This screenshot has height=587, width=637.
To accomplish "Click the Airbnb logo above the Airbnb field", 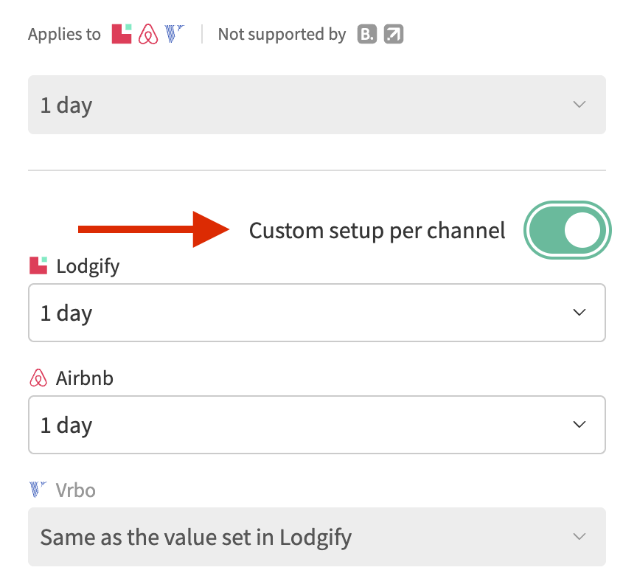I will click(x=38, y=378).
